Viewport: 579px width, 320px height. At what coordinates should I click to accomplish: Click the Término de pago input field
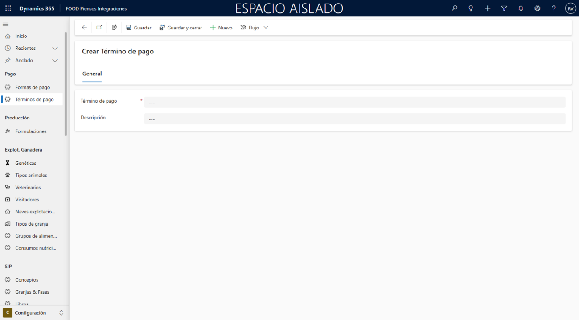pyautogui.click(x=354, y=103)
